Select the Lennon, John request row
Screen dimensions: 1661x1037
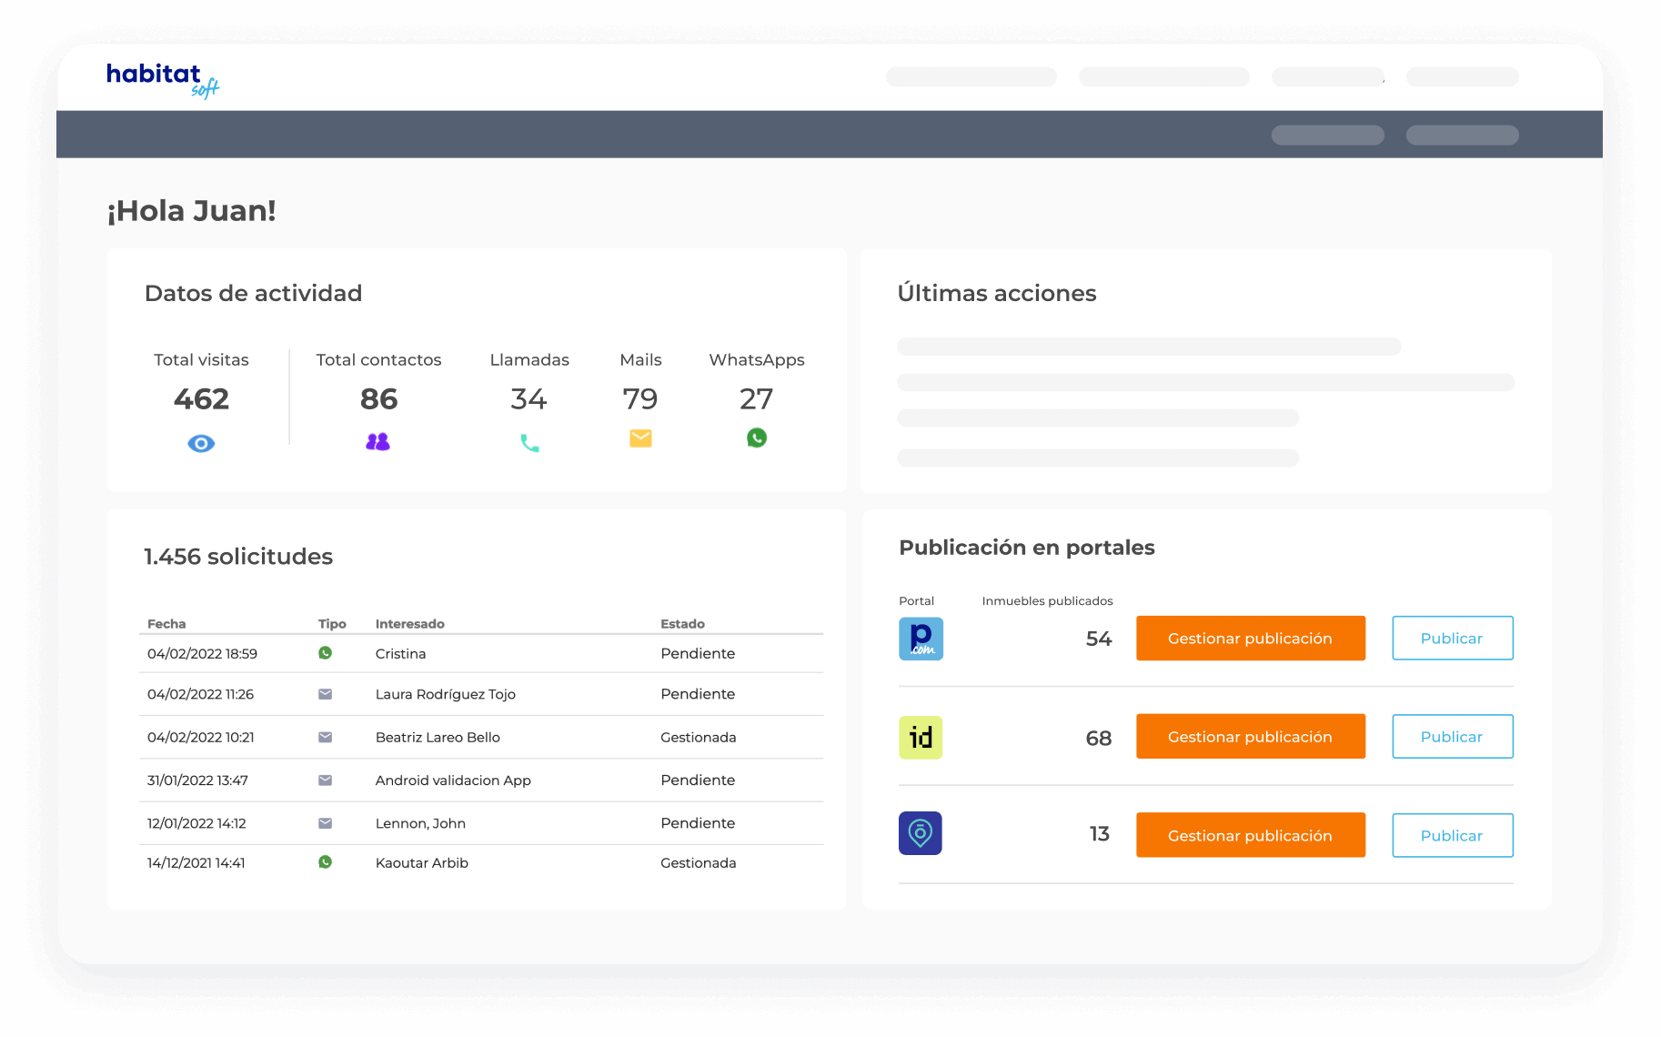(420, 823)
